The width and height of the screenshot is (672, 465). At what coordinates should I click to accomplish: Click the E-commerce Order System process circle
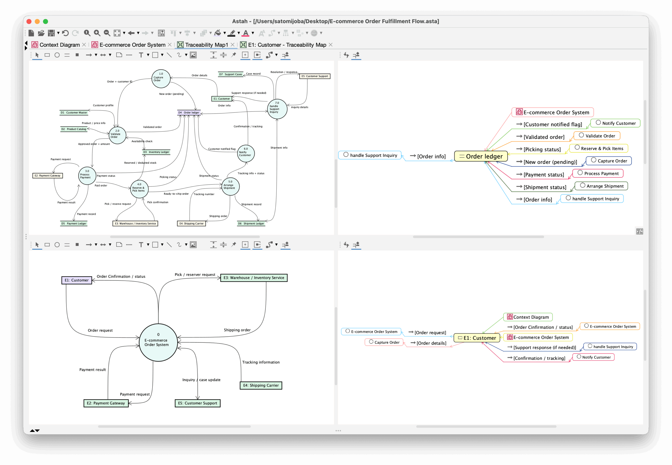pos(158,342)
